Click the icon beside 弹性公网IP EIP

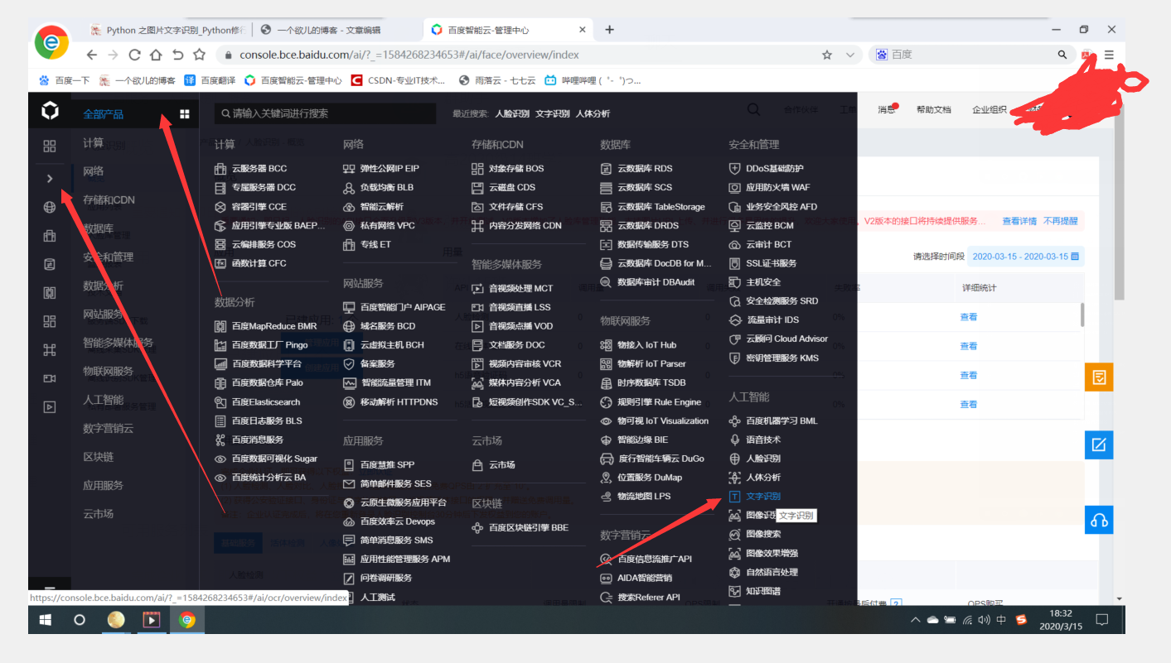[x=349, y=168]
